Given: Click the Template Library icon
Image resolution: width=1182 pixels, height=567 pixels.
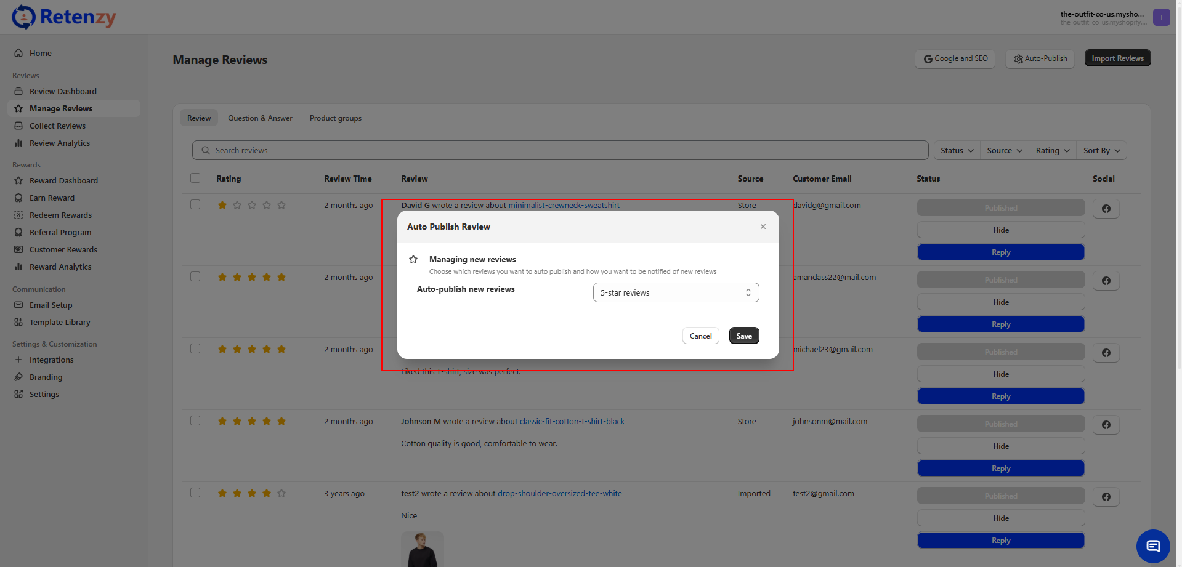Looking at the screenshot, I should (x=18, y=322).
